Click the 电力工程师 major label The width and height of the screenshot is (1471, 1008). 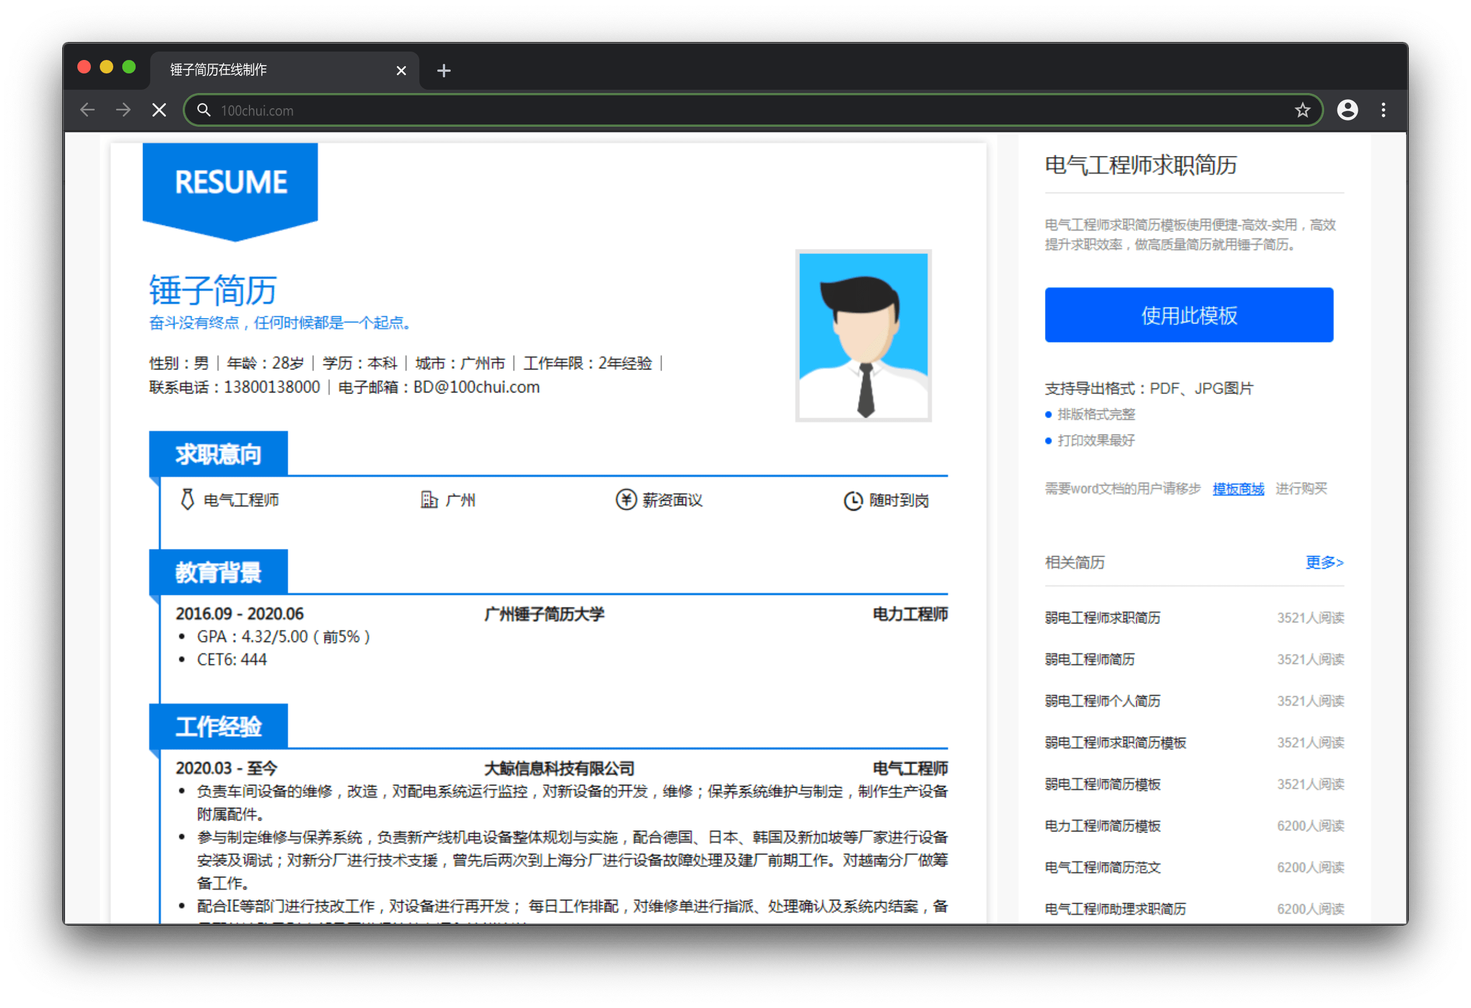click(x=909, y=613)
